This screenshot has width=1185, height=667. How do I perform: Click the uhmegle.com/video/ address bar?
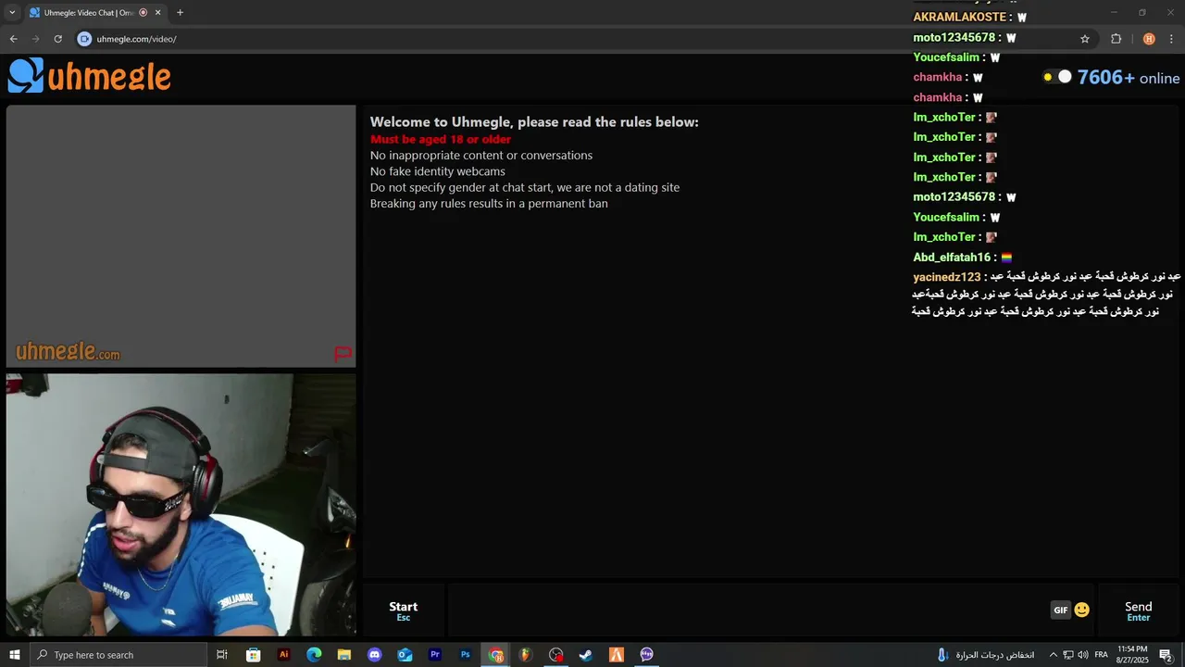[136, 39]
